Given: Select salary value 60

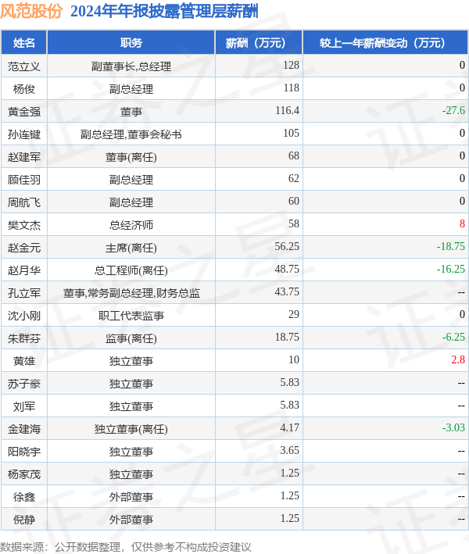Looking at the screenshot, I should click(294, 201).
